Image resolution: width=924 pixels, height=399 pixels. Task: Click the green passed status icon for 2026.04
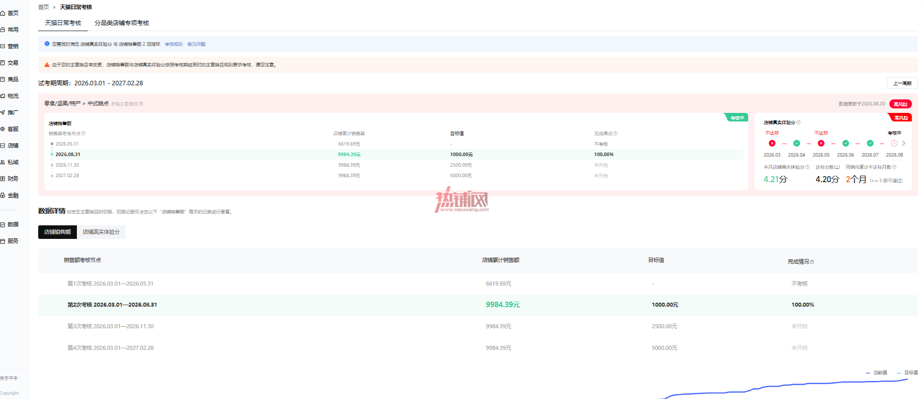(x=796, y=144)
